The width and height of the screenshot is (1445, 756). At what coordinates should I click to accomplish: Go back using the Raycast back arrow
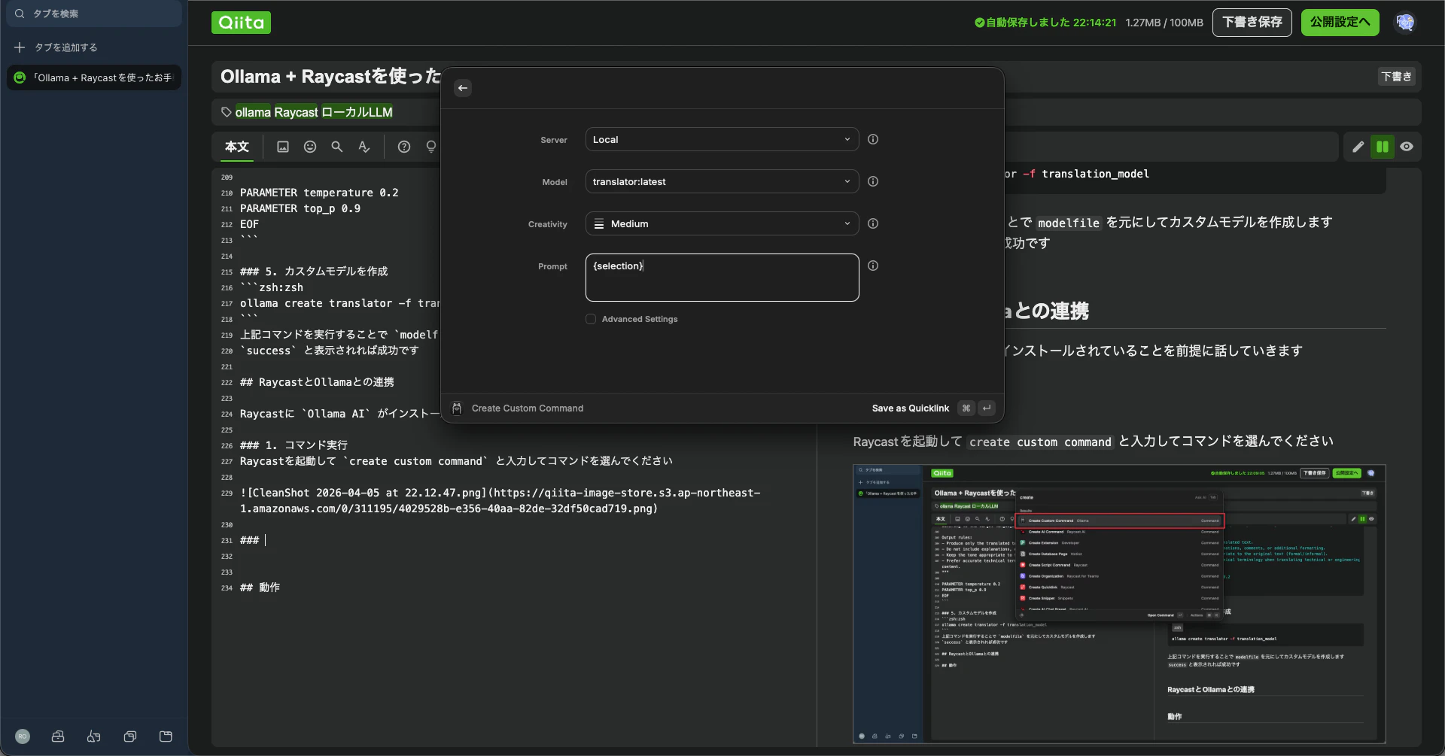(x=463, y=88)
